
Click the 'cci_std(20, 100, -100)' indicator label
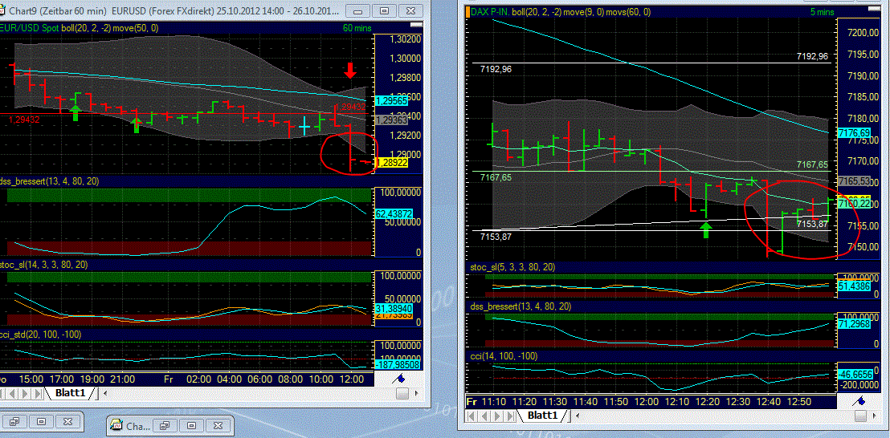(x=41, y=335)
